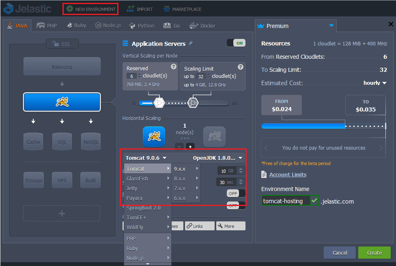The height and width of the screenshot is (266, 396).
Task: Expand the Payara submenu
Action: click(x=148, y=198)
